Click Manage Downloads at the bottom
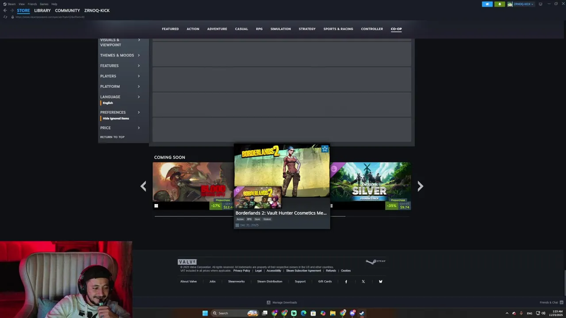The width and height of the screenshot is (566, 318). pos(282,303)
